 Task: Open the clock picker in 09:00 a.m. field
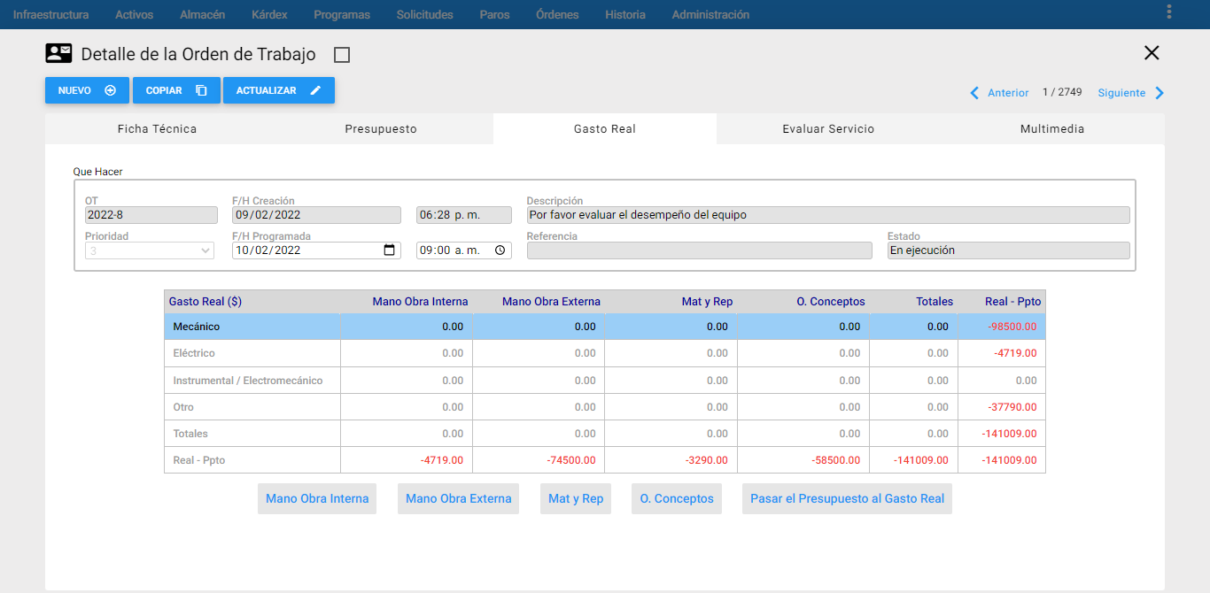500,250
